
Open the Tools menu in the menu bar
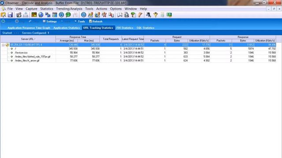[x=89, y=9]
